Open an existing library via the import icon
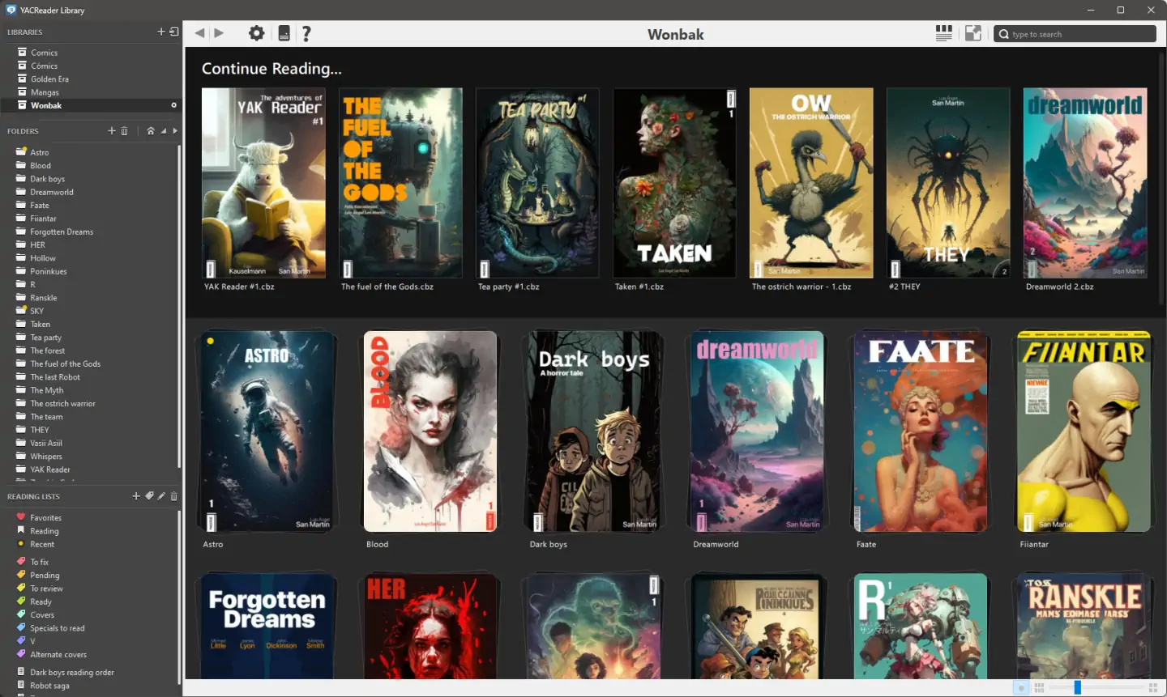Viewport: 1167px width, 697px height. point(173,32)
